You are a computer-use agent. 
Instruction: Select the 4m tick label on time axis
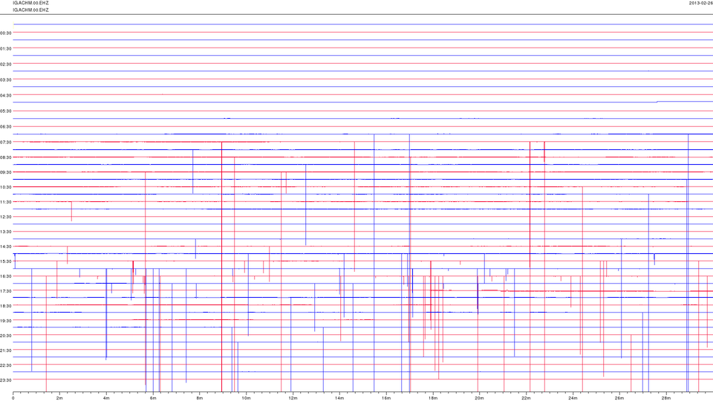[106, 398]
